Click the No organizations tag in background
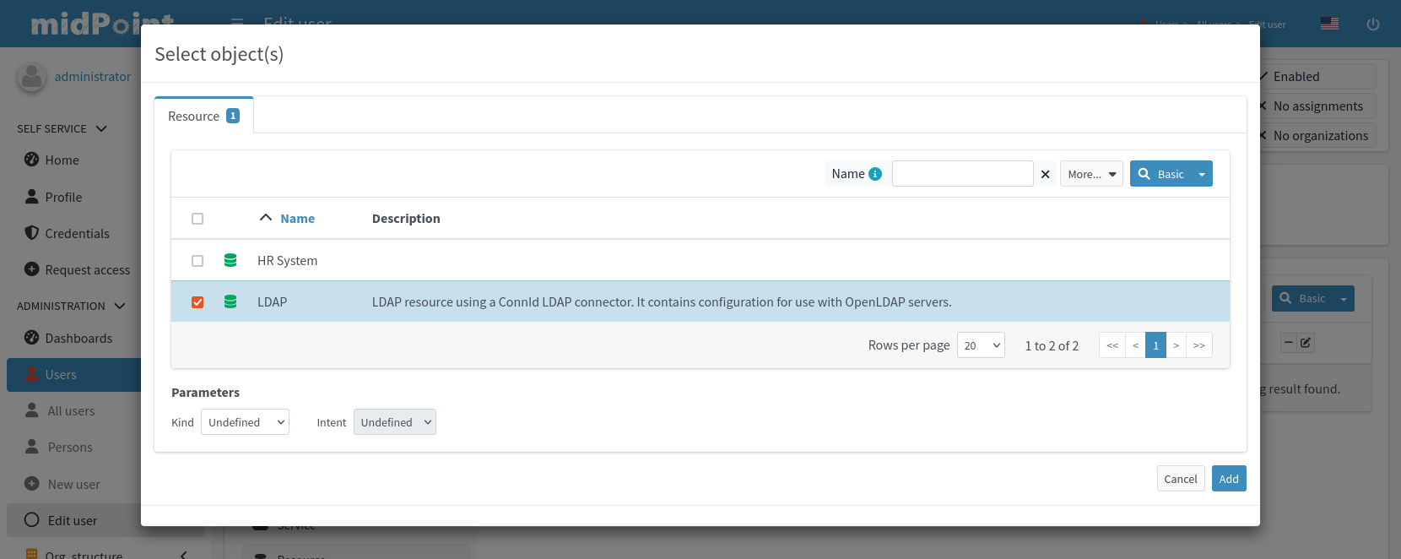Screen dimensions: 1401x559 pyautogui.click(x=1317, y=136)
